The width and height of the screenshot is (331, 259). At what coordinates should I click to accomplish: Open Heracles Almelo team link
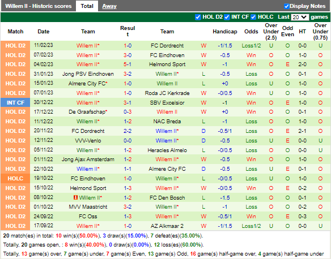(x=167, y=150)
